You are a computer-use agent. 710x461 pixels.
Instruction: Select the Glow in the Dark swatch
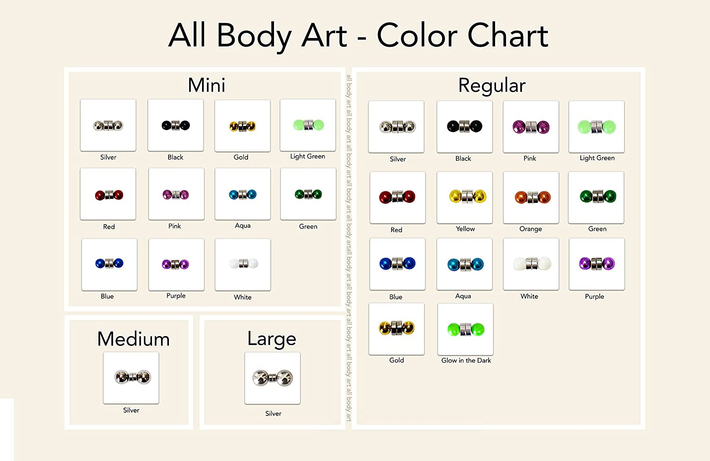pyautogui.click(x=465, y=329)
